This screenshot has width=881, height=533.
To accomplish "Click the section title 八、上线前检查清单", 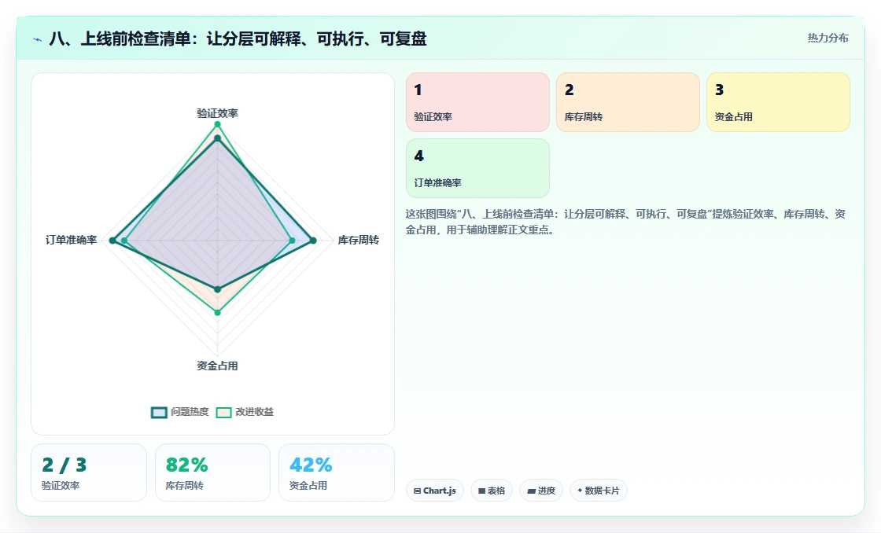I will click(238, 39).
